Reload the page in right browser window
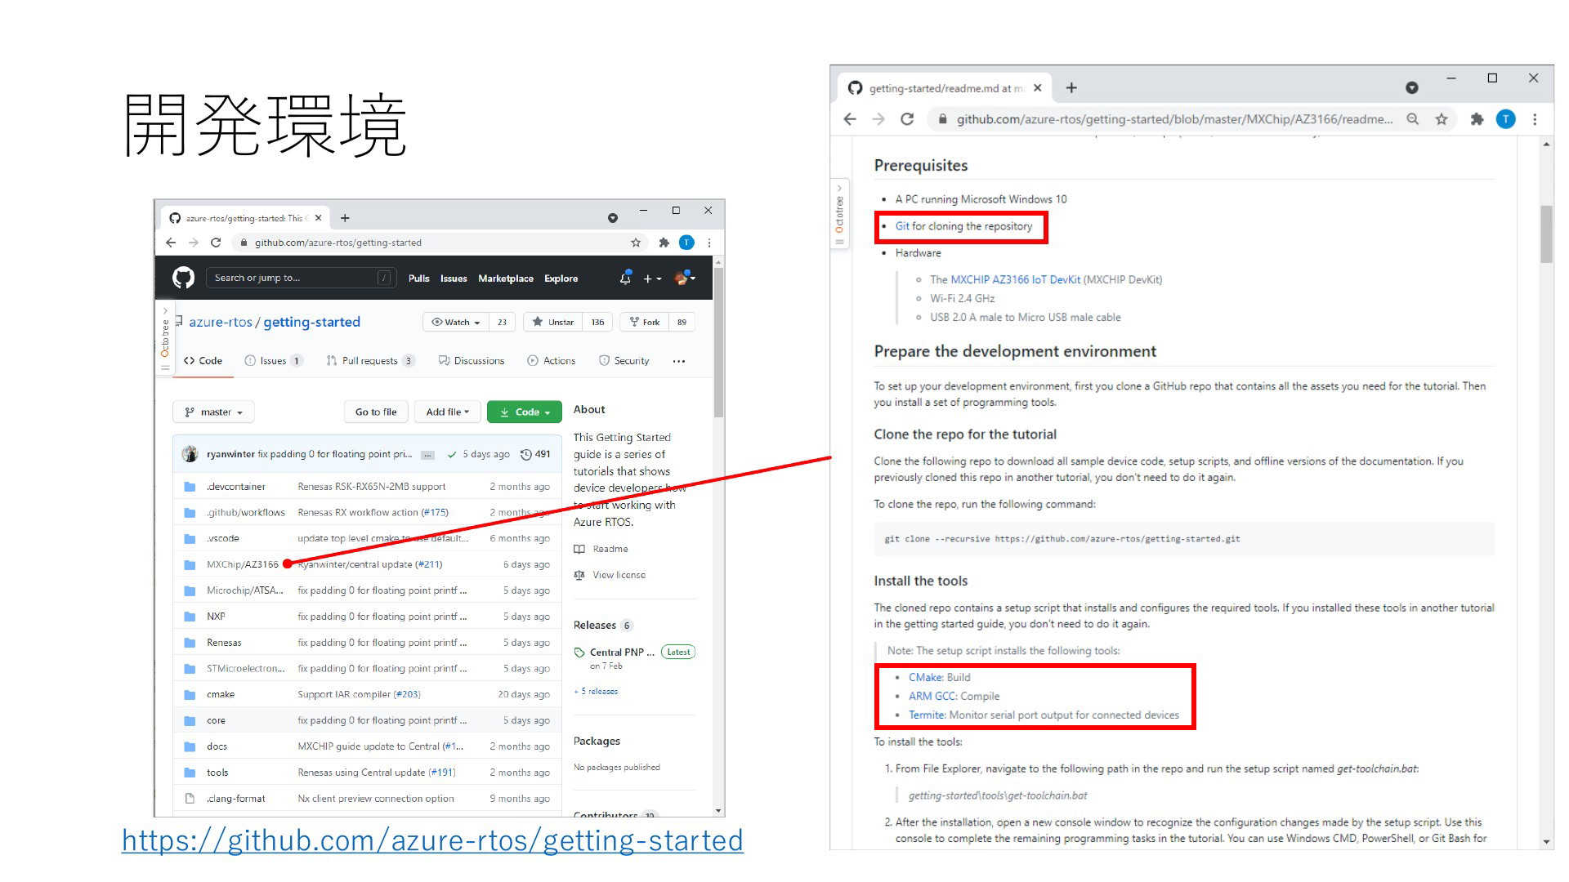Viewport: 1569px width, 882px height. tap(907, 119)
